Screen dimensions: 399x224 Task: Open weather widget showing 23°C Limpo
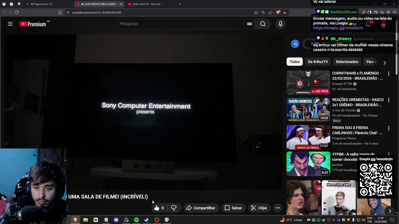pyautogui.click(x=291, y=220)
